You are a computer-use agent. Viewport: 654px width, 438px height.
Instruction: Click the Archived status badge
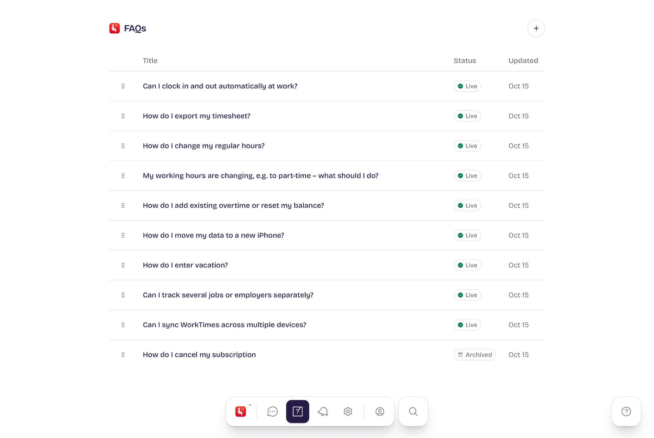point(475,355)
